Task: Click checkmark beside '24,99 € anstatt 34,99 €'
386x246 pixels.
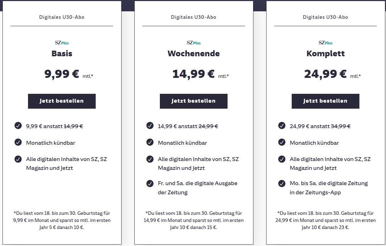Action: [x=282, y=126]
